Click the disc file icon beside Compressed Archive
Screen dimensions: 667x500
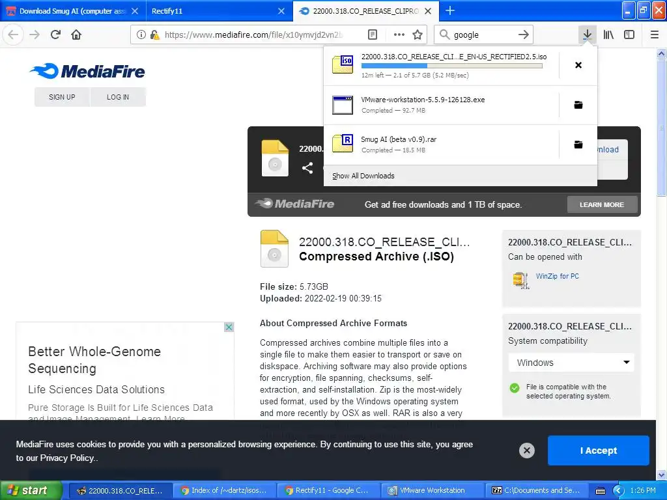pyautogui.click(x=274, y=249)
